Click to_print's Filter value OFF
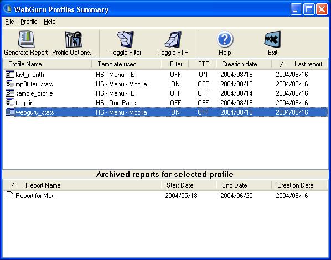 pos(175,103)
